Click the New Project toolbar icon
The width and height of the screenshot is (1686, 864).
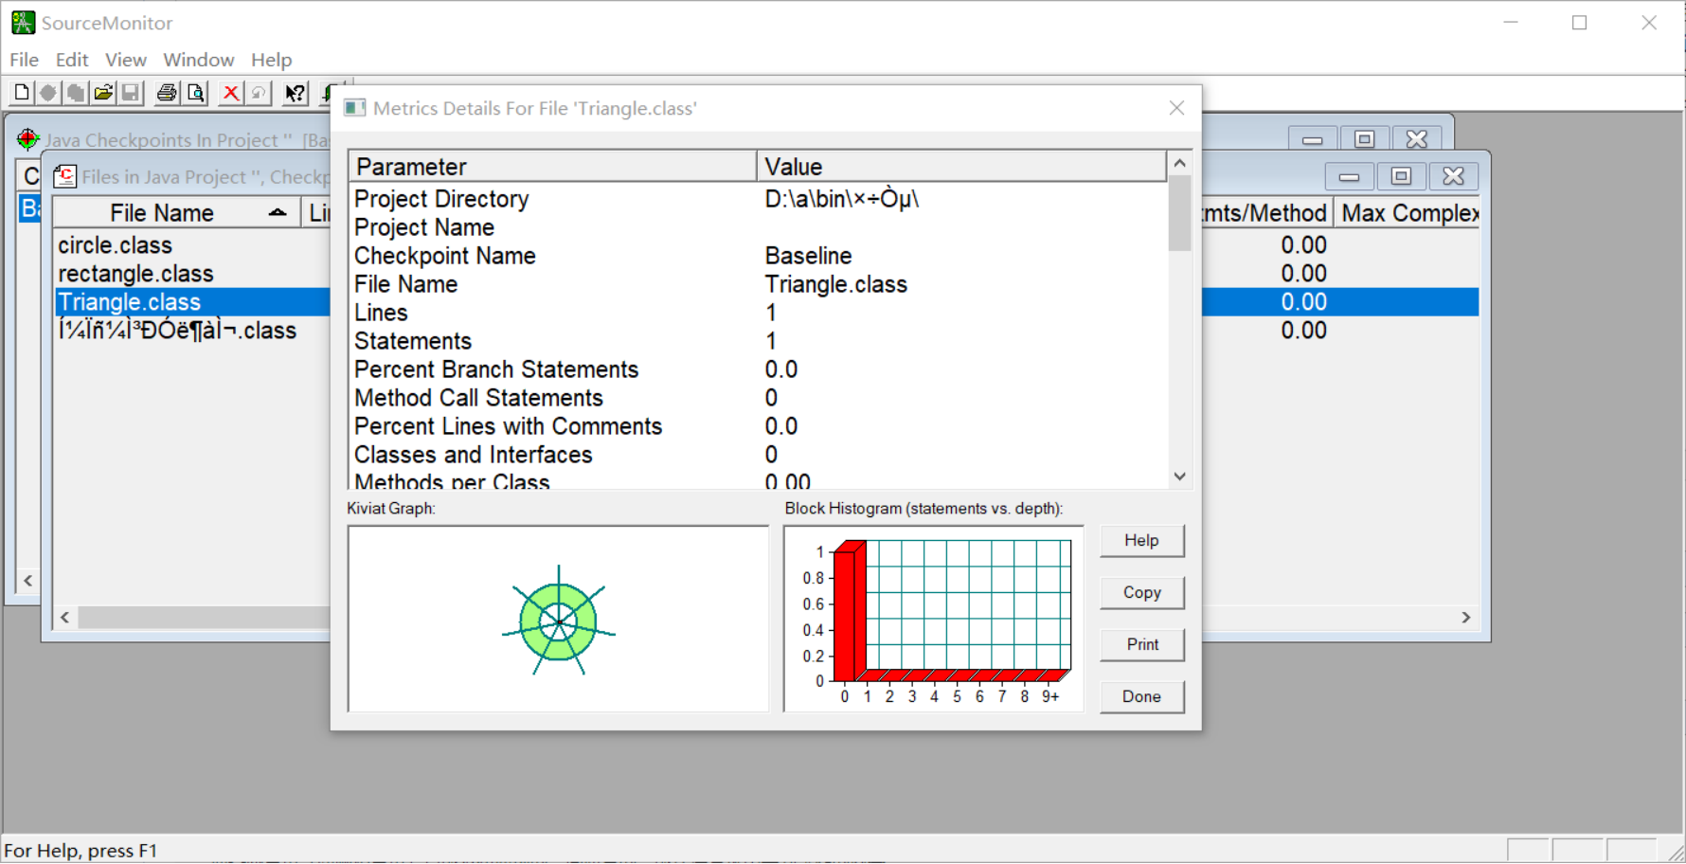tap(21, 93)
